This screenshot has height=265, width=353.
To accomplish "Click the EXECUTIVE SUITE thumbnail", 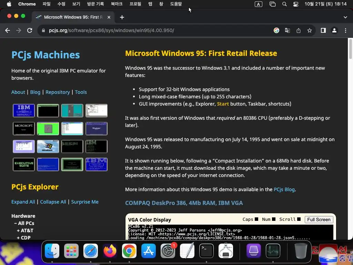I will (x=24, y=164).
